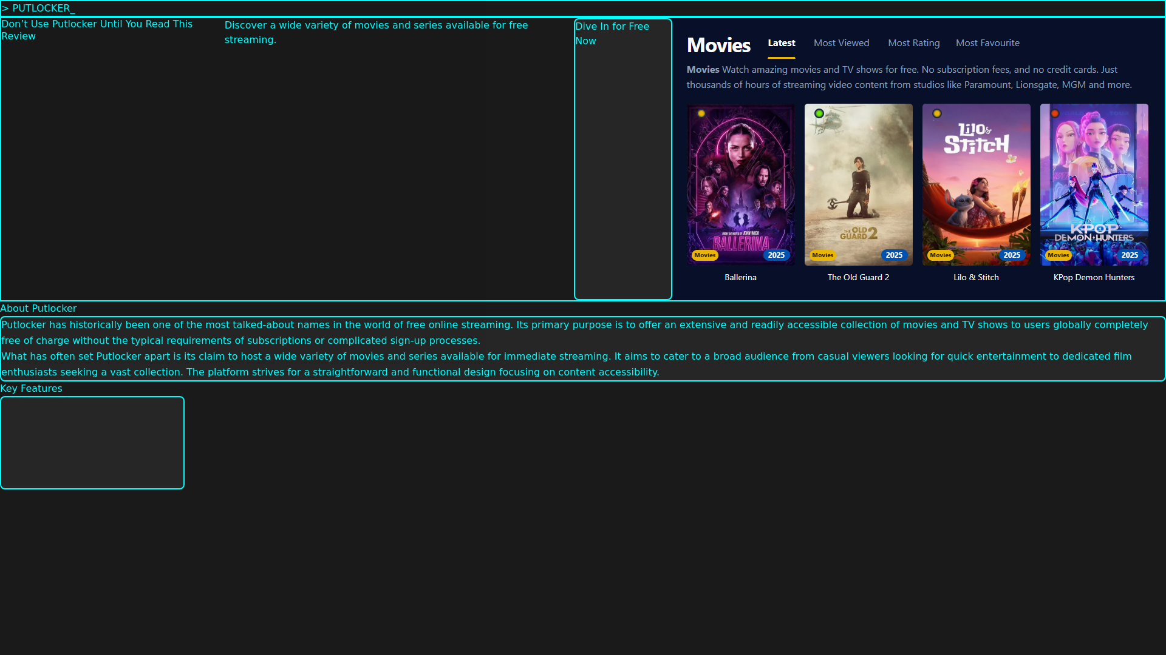Click Movies badge on KPop Demon Hunters
Image resolution: width=1166 pixels, height=655 pixels.
(1059, 255)
